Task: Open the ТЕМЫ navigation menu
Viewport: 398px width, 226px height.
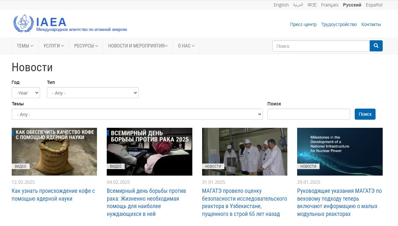Action: pyautogui.click(x=25, y=46)
